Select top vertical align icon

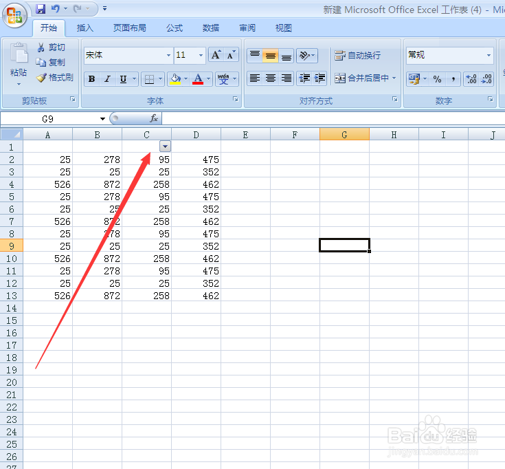coord(255,56)
